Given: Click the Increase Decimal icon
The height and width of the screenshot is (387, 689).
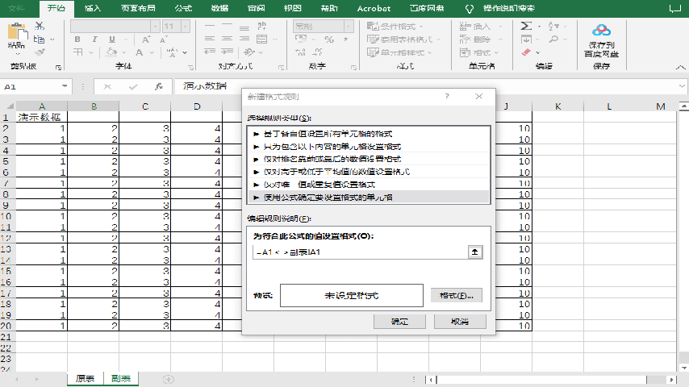Looking at the screenshot, I should coord(301,52).
